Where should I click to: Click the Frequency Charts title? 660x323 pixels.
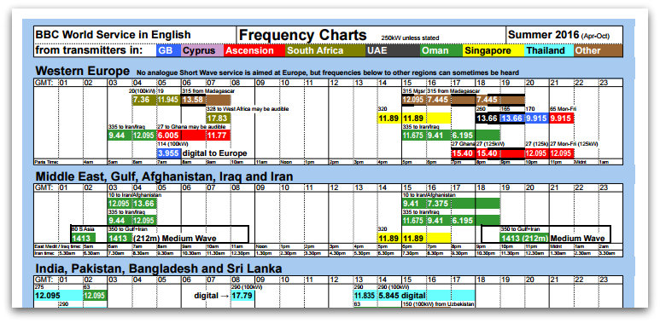[302, 35]
